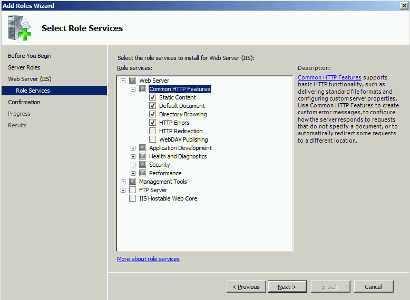
Task: Expand the Application Development node
Action: click(x=133, y=148)
